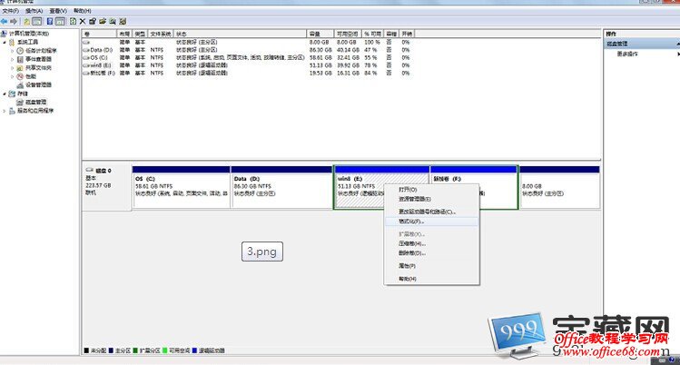Open the 操作(A) menu

point(34,11)
